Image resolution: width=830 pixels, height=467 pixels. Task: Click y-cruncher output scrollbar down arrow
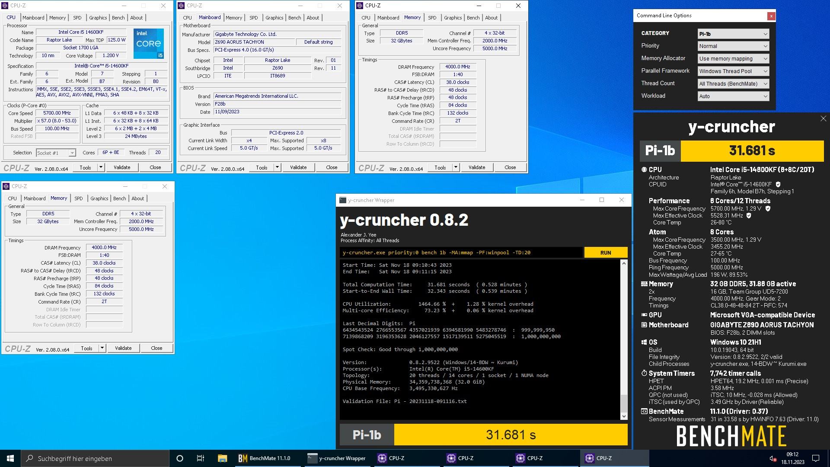coord(624,416)
